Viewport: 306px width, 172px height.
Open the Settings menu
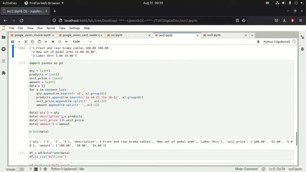75,28
